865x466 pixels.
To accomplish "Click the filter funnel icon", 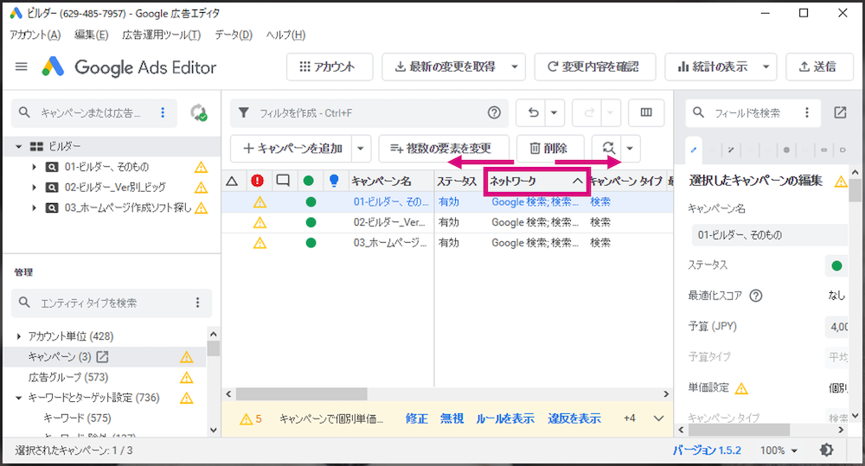I will (243, 112).
